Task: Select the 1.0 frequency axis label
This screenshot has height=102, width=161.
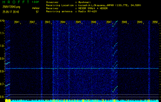Action: (2, 46)
